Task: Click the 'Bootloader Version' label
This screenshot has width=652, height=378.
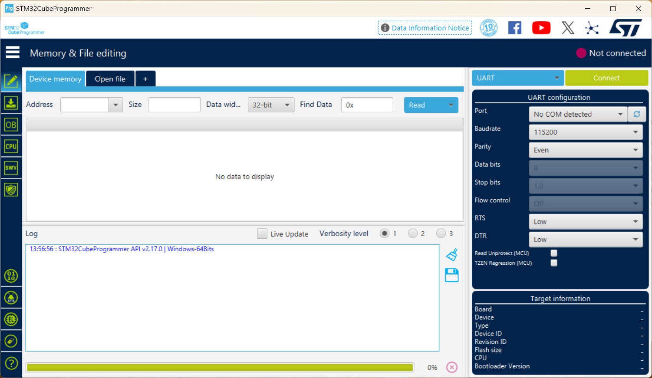Action: pos(502,366)
